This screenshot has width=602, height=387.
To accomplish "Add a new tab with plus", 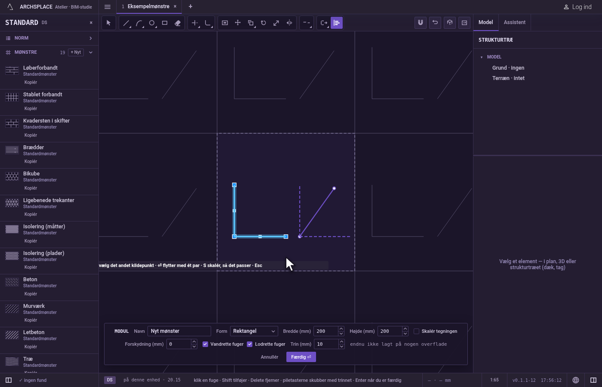I will click(x=190, y=6).
